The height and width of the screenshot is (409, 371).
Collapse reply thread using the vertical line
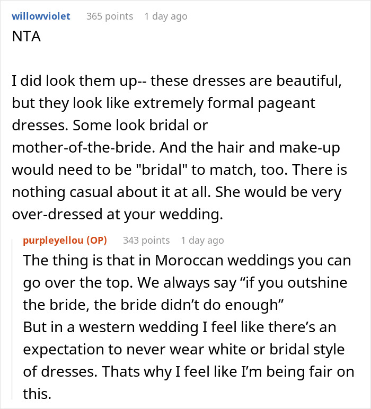pos(14,318)
